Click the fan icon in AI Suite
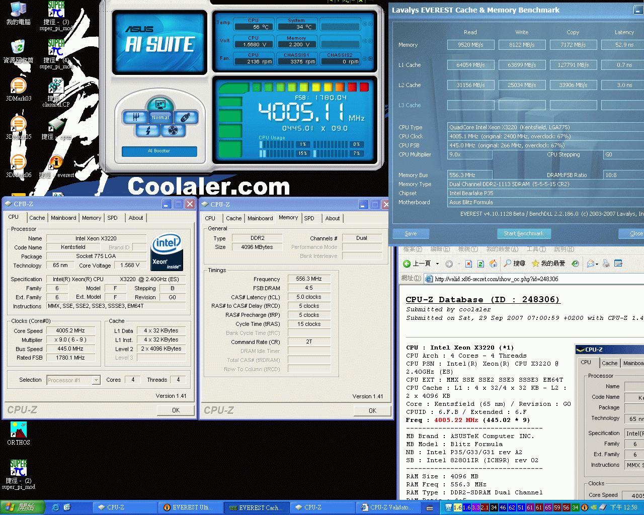Image resolution: width=644 pixels, height=515 pixels. [x=173, y=131]
